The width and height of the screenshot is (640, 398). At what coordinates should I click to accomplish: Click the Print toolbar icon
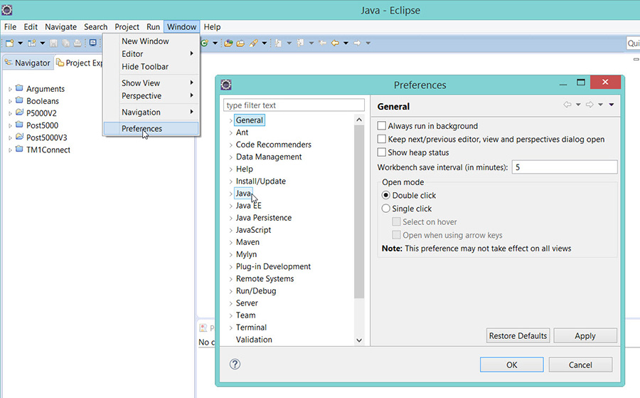pos(77,43)
